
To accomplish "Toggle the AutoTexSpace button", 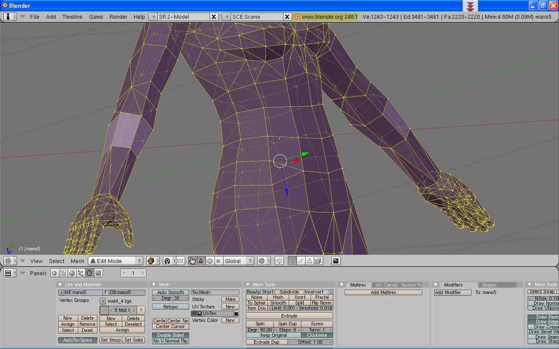I will coord(78,340).
